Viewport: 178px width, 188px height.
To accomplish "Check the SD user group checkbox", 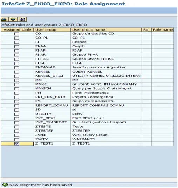I will 17,110.
